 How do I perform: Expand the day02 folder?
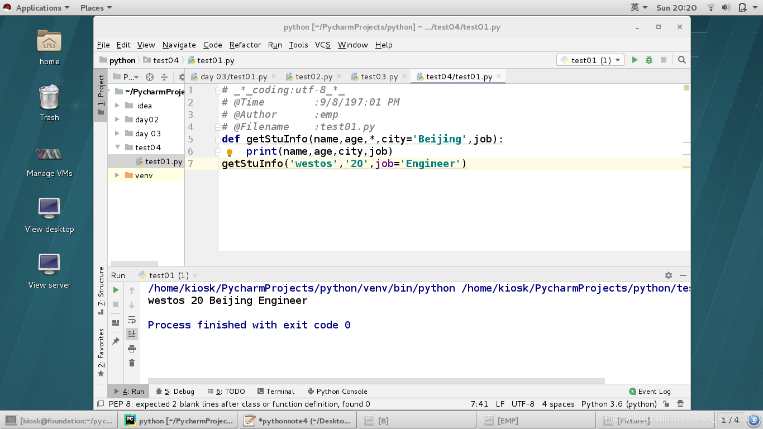tap(117, 120)
